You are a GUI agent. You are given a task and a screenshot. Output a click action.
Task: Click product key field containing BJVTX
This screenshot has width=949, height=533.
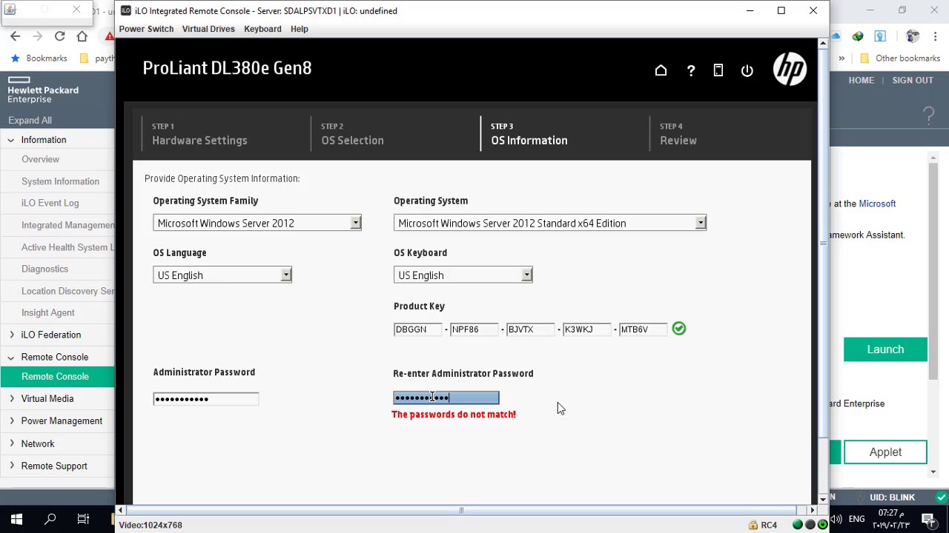(531, 329)
